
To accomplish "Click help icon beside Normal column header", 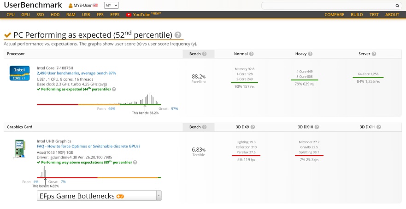I will click(x=251, y=54).
